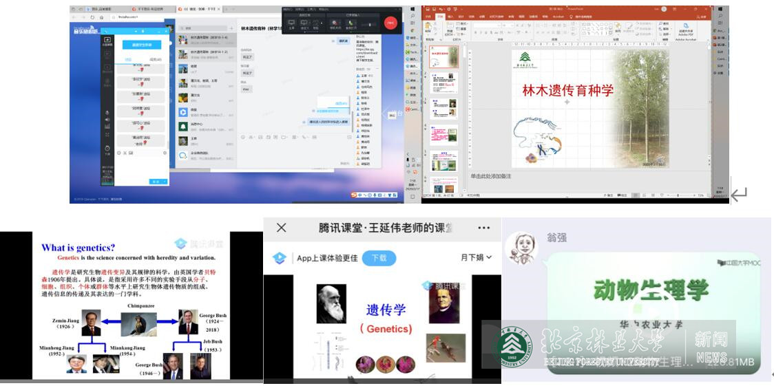Switch to the 成员(40) members tab

point(156,60)
